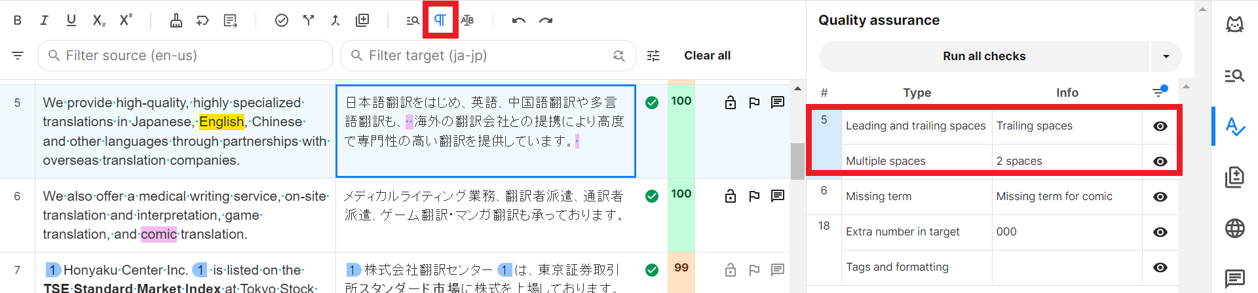Toggle the lock on segment 5
The height and width of the screenshot is (293, 1258).
731,103
